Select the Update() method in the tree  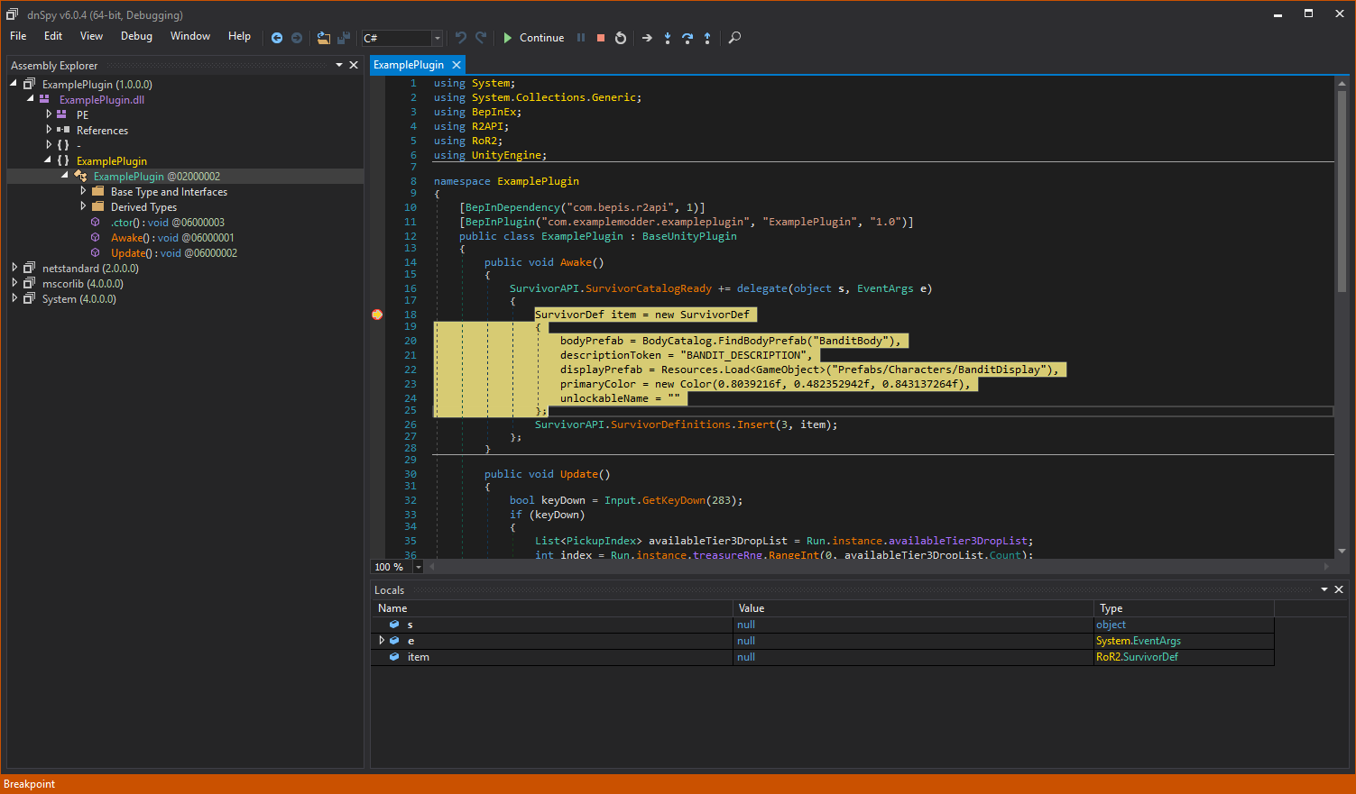174,253
